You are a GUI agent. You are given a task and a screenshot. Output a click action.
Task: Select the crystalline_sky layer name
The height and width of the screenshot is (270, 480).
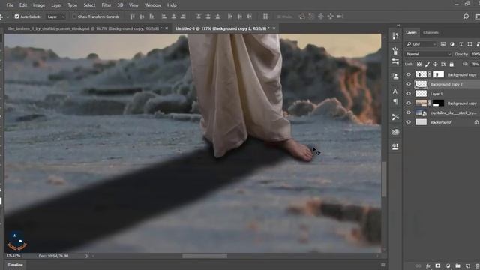coord(453,112)
